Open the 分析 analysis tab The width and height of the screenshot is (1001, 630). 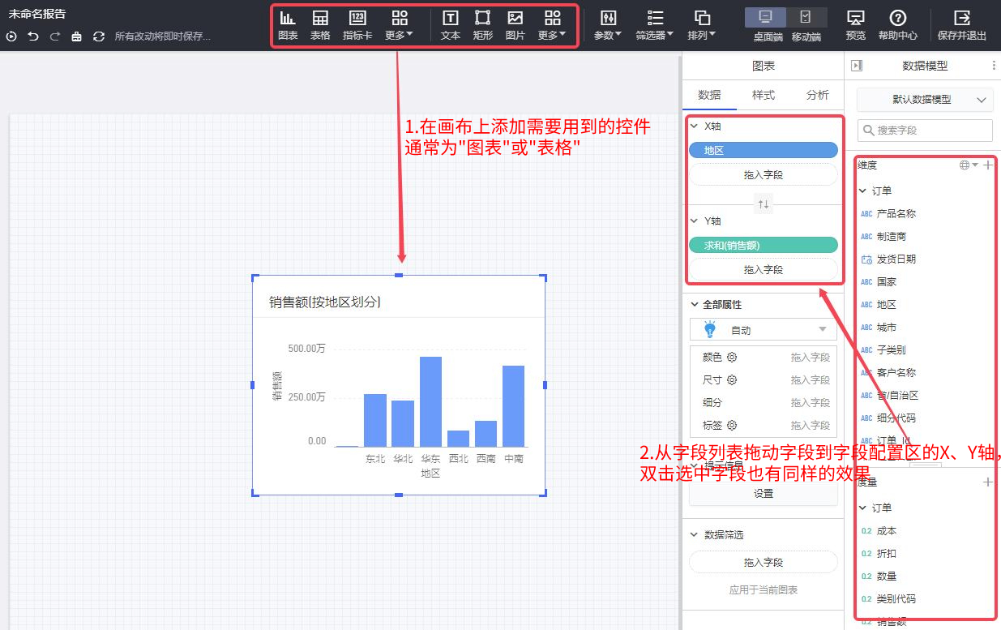tap(817, 95)
